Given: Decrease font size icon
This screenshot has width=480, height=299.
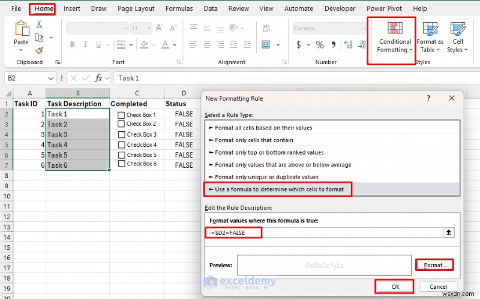Looking at the screenshot, I should pyautogui.click(x=173, y=28).
